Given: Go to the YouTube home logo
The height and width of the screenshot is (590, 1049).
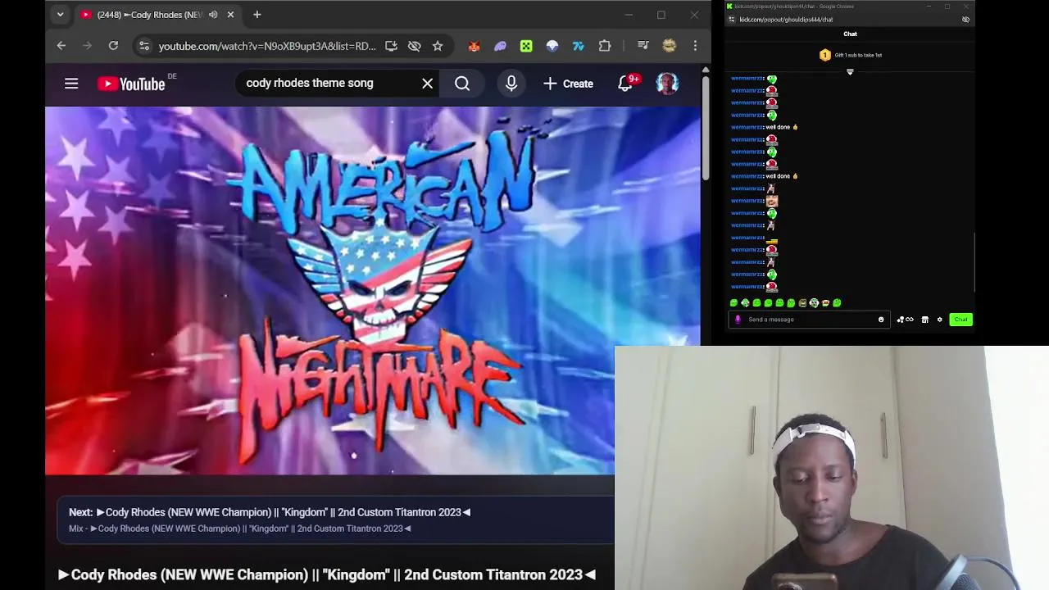Looking at the screenshot, I should coord(131,84).
